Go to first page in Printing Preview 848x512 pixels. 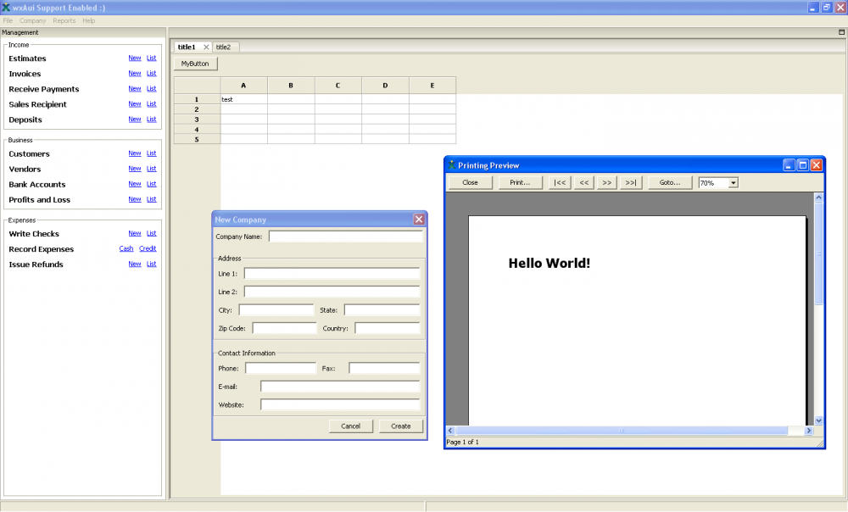(560, 183)
